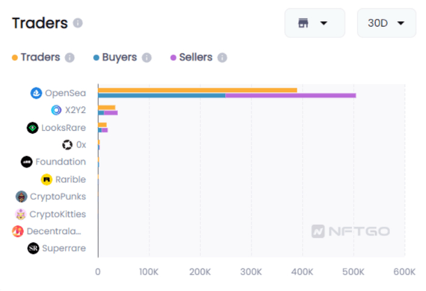426x291 pixels.
Task: Click the Foundation marketplace logo icon
Action: pos(26,162)
